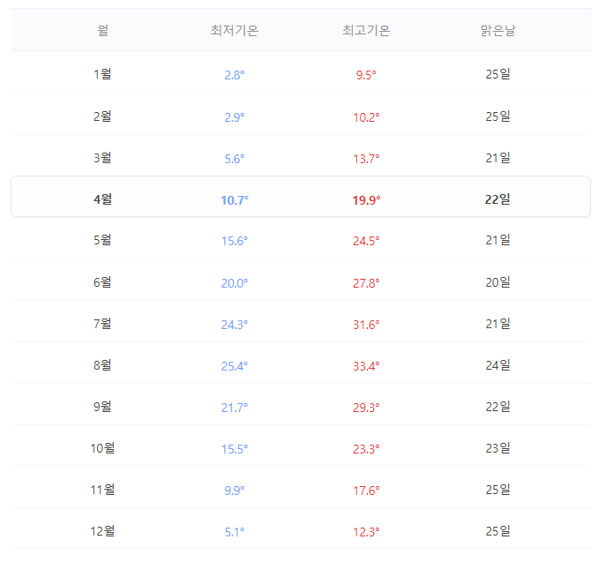Click 22일 clear days in 9월 row
605x562 pixels.
click(x=497, y=407)
